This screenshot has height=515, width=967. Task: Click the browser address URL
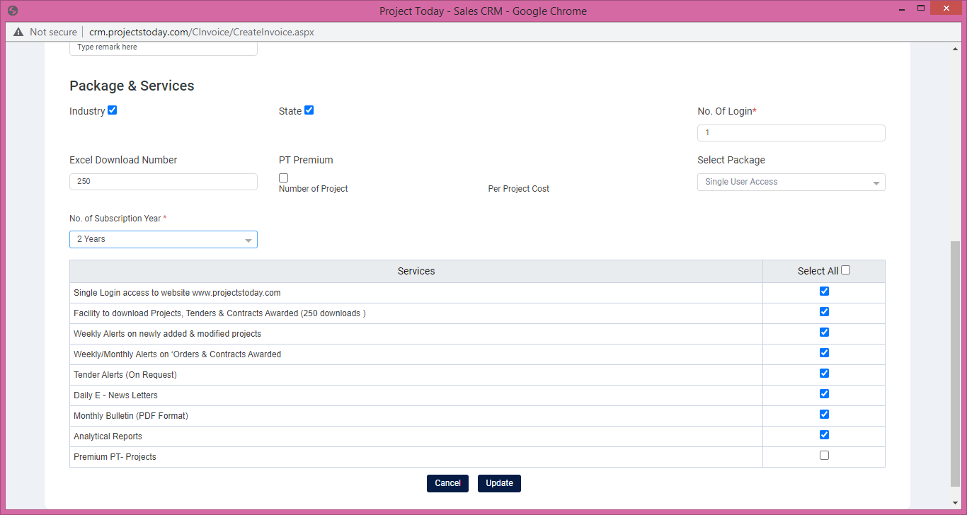tap(202, 32)
